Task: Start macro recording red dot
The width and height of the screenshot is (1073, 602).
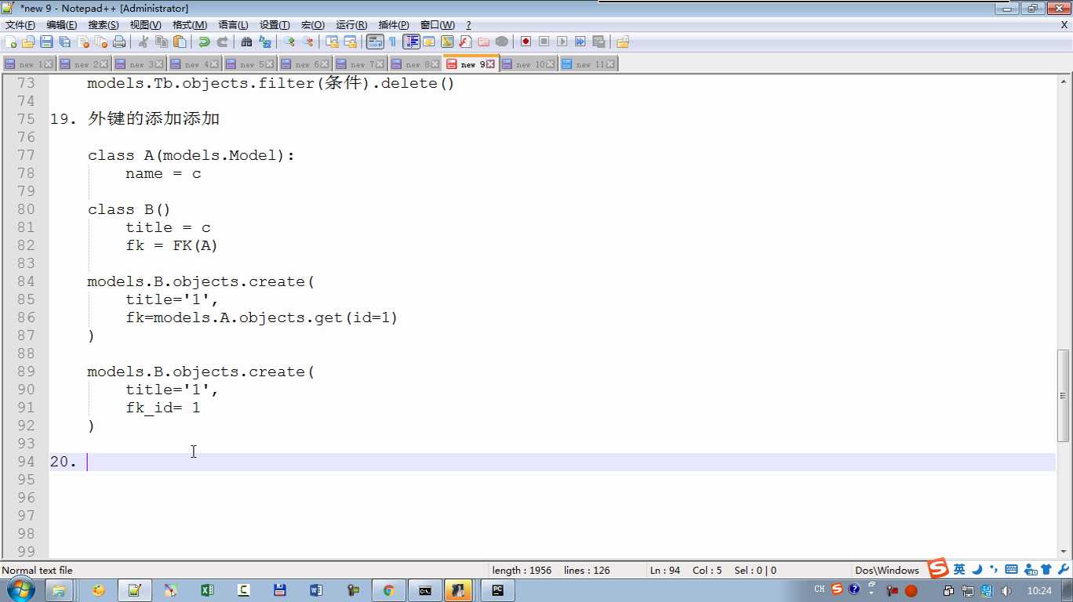Action: click(x=526, y=42)
